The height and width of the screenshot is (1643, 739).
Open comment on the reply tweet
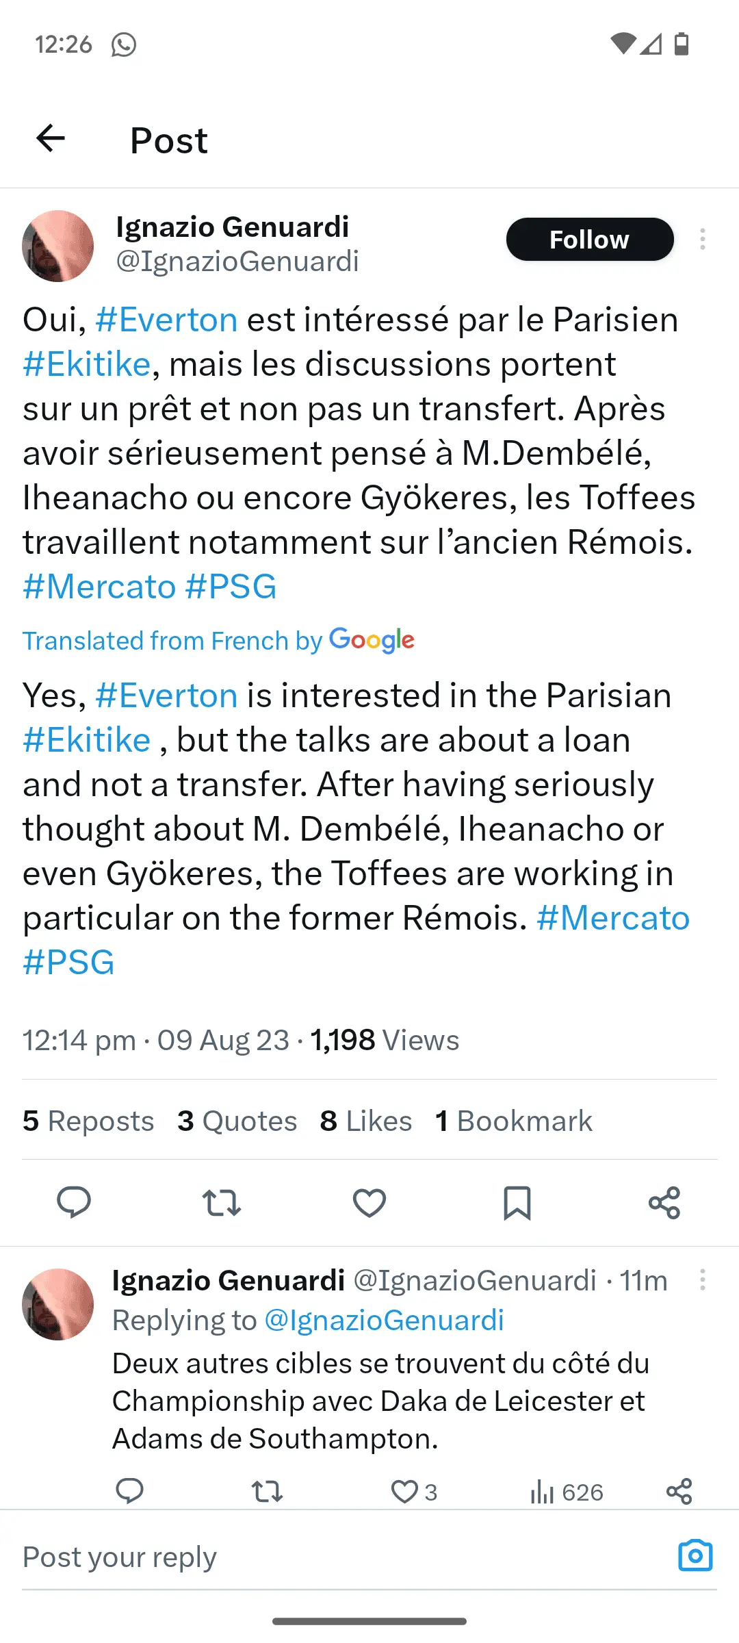tap(129, 1492)
